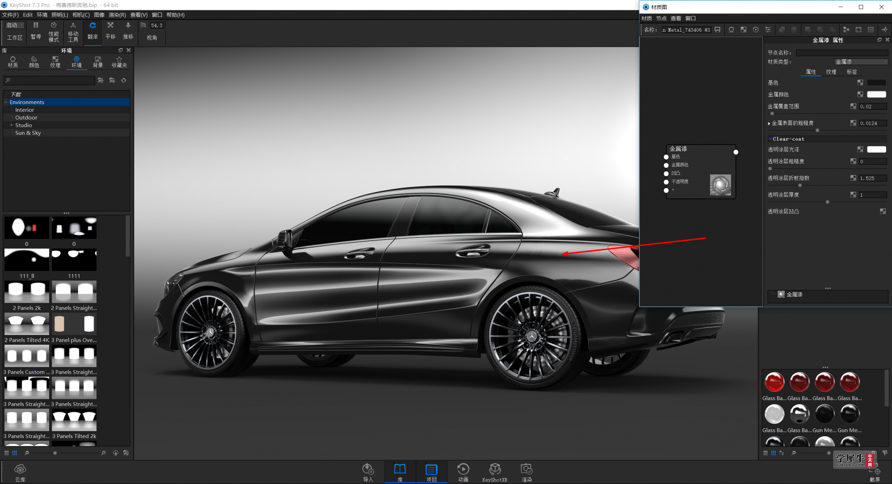Viewport: 892px width, 484px height.
Task: Click the Import button (导入)
Action: pos(368,472)
